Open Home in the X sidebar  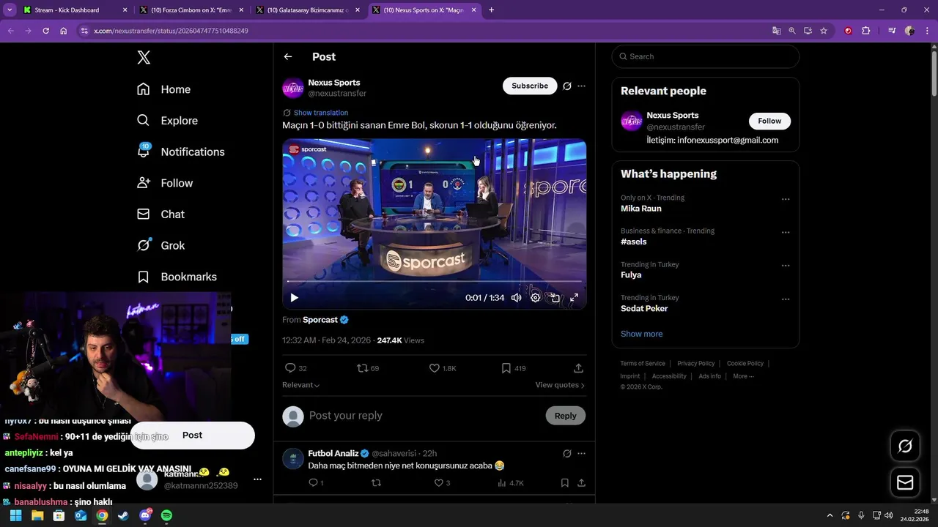164,89
